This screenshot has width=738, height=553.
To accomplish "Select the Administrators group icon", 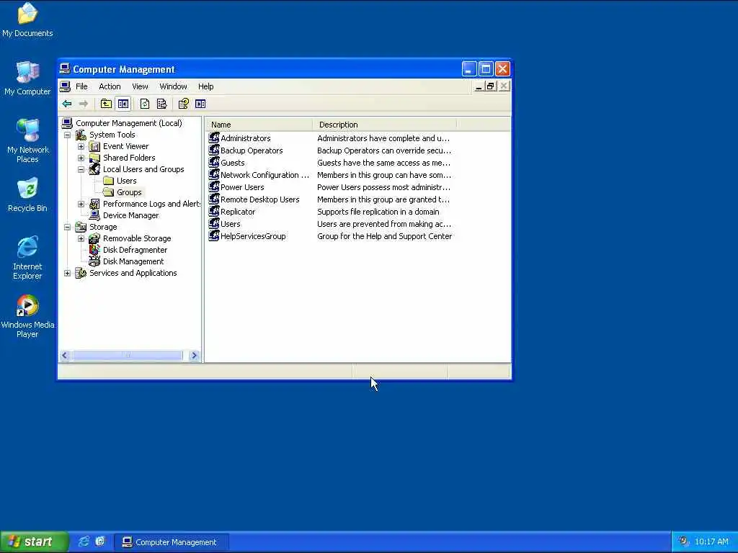I will point(214,138).
